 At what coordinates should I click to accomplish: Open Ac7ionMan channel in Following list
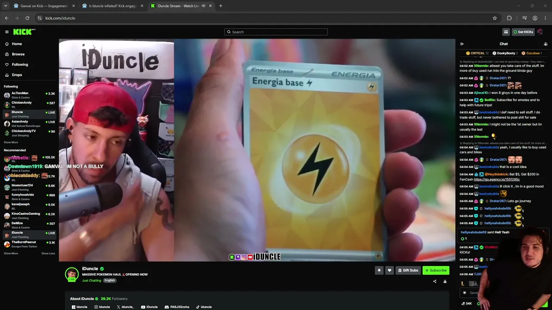point(29,95)
